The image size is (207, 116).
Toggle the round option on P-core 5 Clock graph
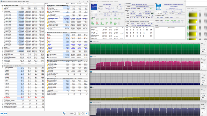(x=202, y=45)
